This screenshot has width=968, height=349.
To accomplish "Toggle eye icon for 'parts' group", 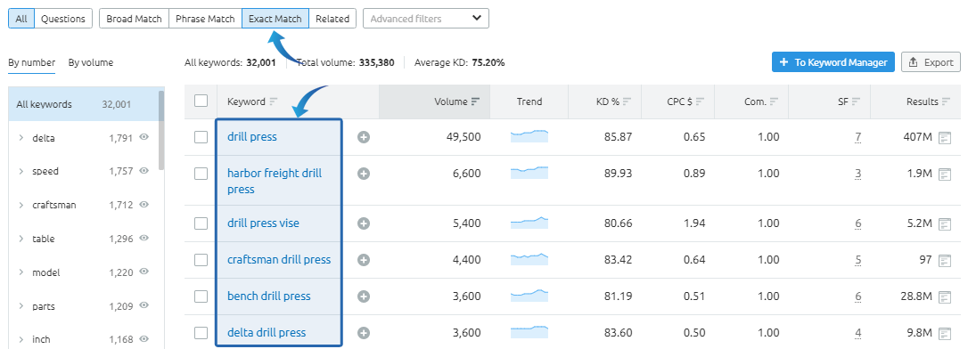I will click(x=144, y=305).
